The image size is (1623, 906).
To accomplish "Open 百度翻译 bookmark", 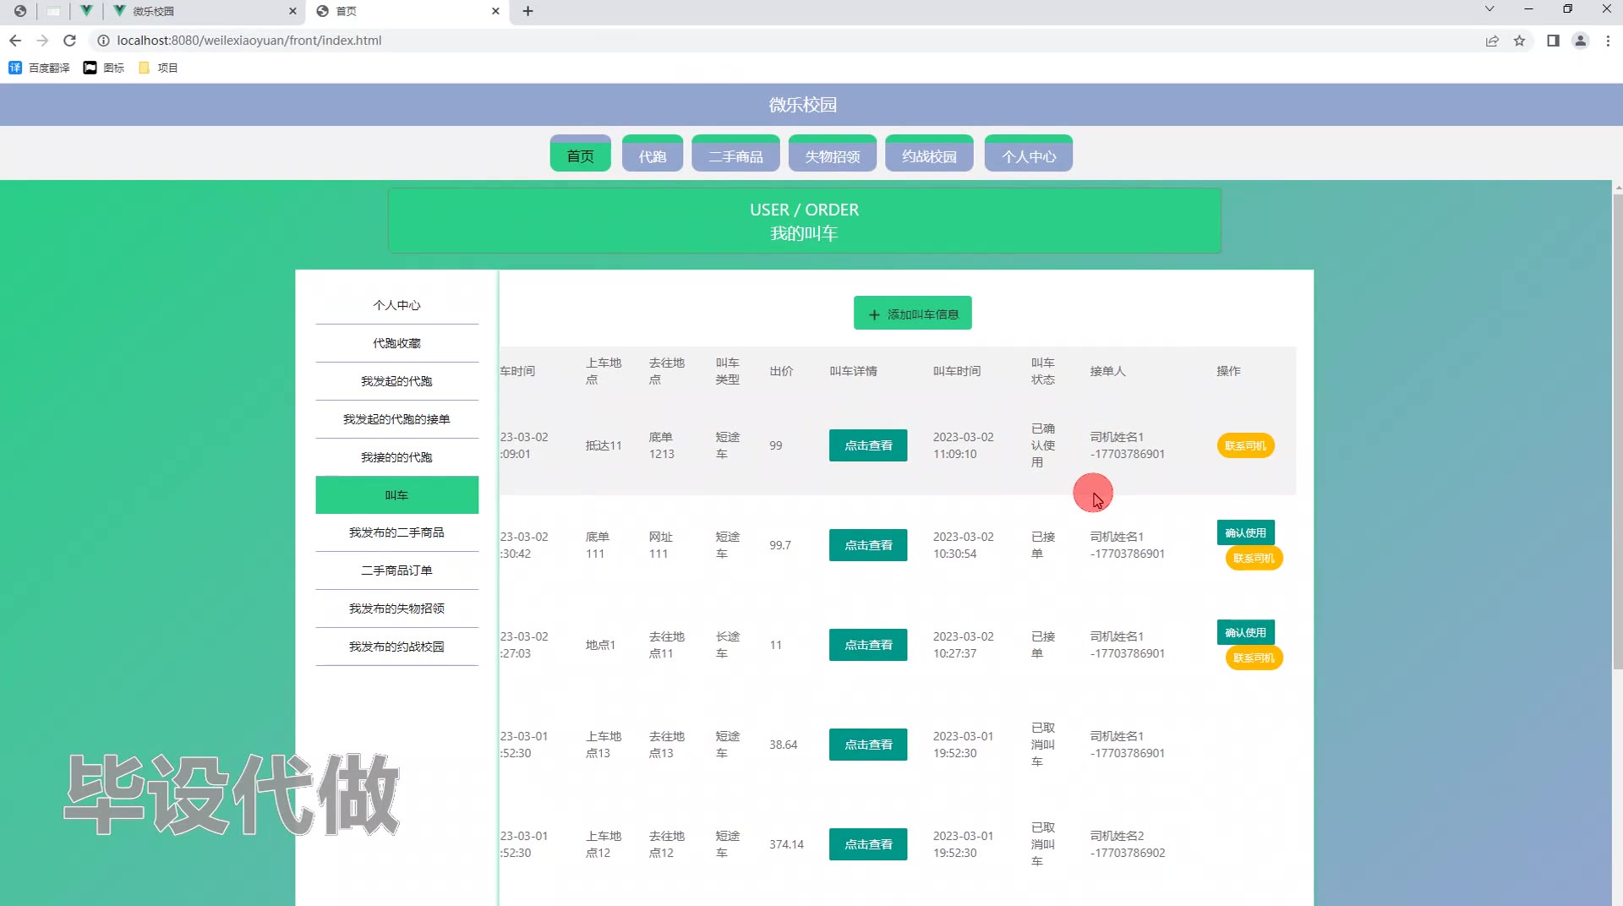I will coord(39,68).
